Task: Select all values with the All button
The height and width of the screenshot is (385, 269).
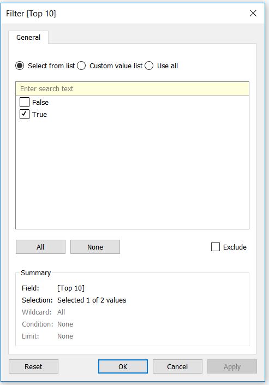Action: [x=40, y=247]
